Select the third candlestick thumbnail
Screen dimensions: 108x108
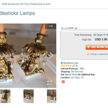(x=52, y=96)
